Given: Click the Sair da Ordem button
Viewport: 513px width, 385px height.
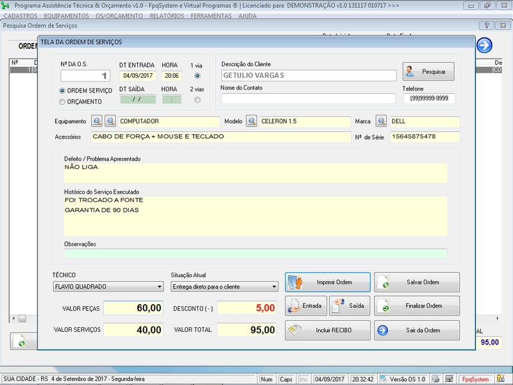Looking at the screenshot, I should click(417, 330).
